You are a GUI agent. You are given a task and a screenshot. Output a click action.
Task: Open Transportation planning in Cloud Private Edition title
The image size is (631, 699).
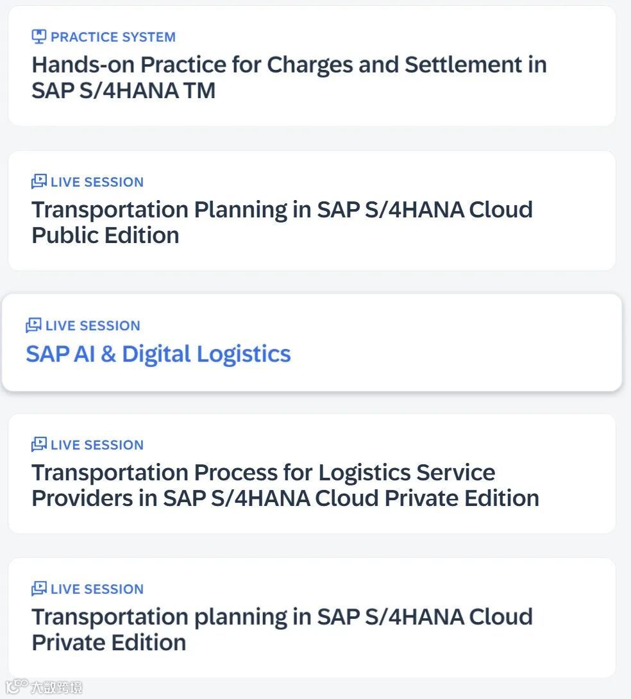(282, 629)
